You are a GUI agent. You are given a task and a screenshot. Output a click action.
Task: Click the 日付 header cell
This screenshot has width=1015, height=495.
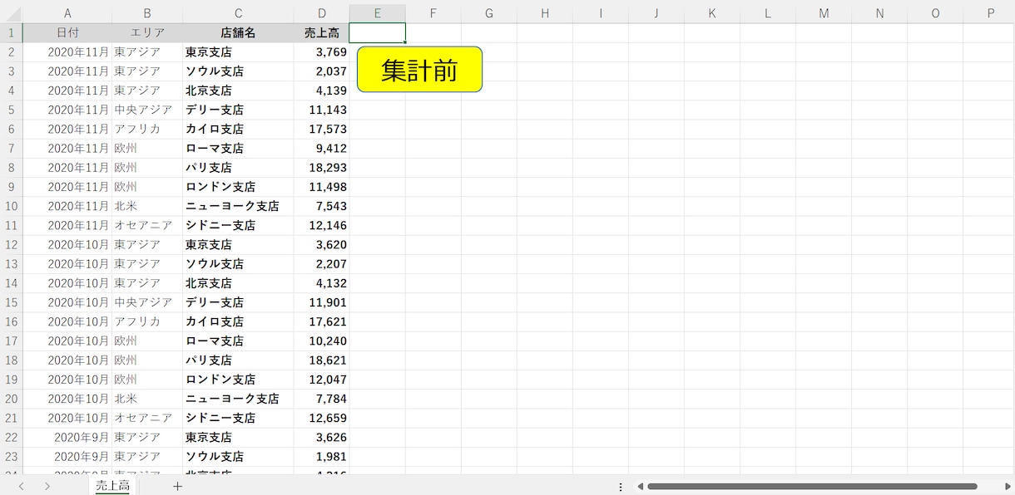click(x=67, y=33)
